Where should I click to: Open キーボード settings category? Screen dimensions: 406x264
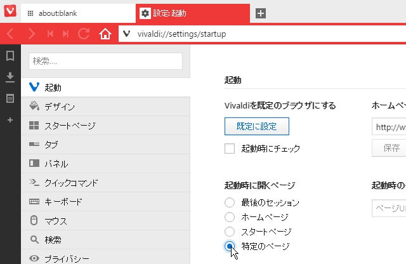point(106,202)
